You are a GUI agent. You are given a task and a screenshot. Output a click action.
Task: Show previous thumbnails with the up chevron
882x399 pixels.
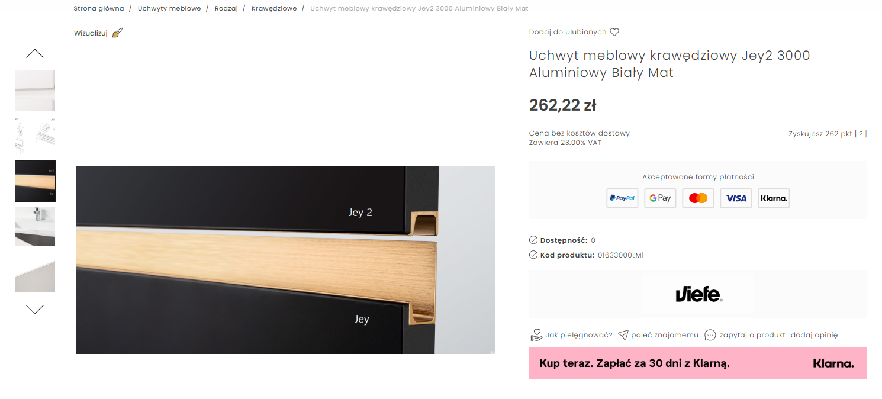(35, 53)
